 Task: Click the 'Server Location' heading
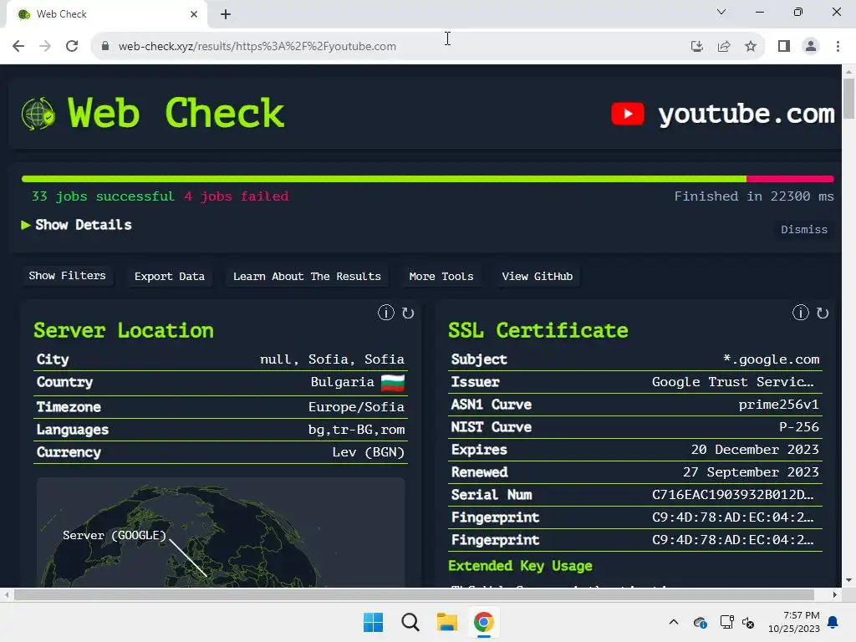point(124,330)
